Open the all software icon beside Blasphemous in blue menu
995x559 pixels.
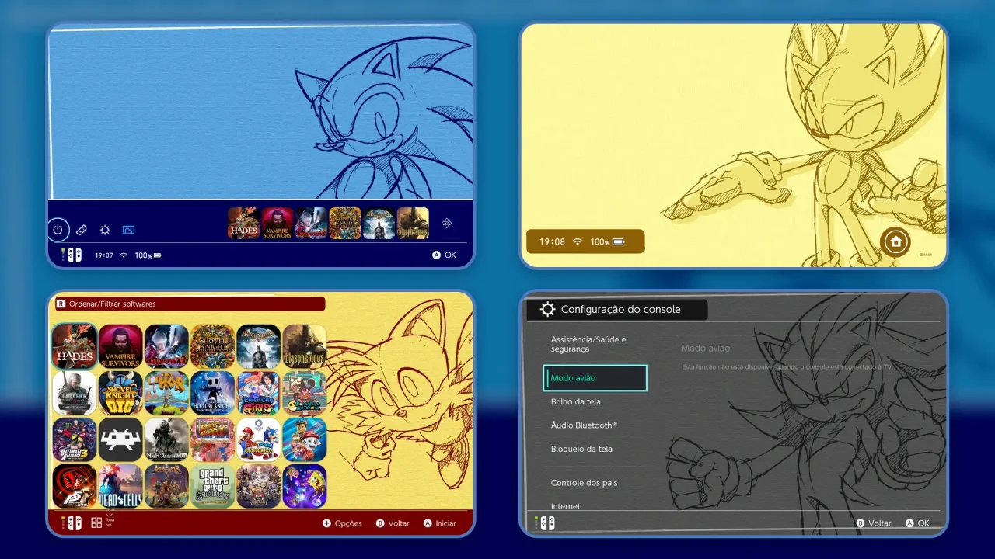(447, 224)
